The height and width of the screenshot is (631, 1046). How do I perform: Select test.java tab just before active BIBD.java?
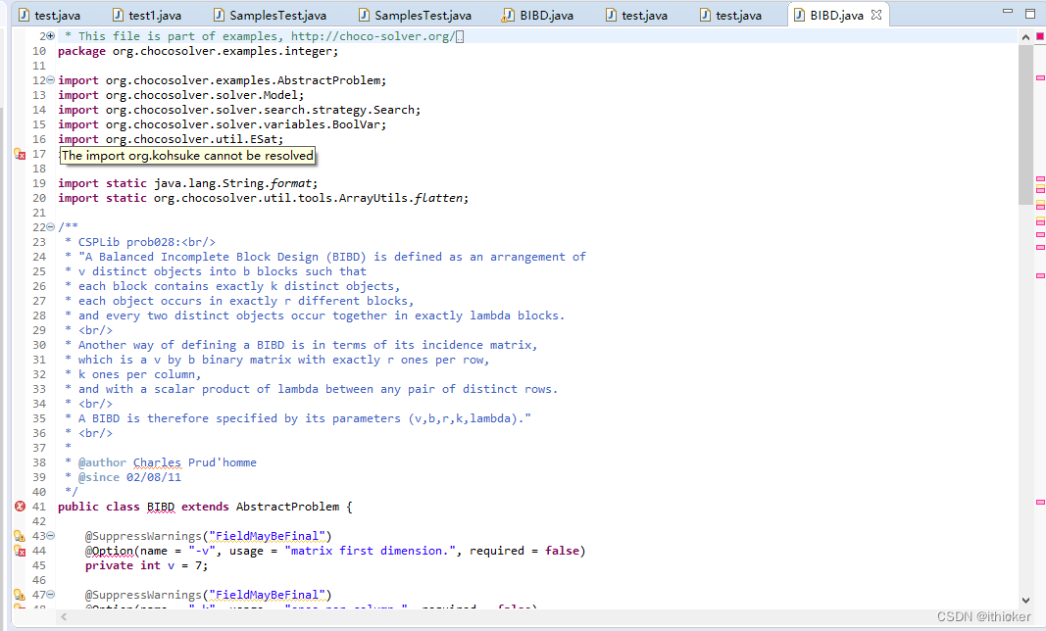coord(731,15)
